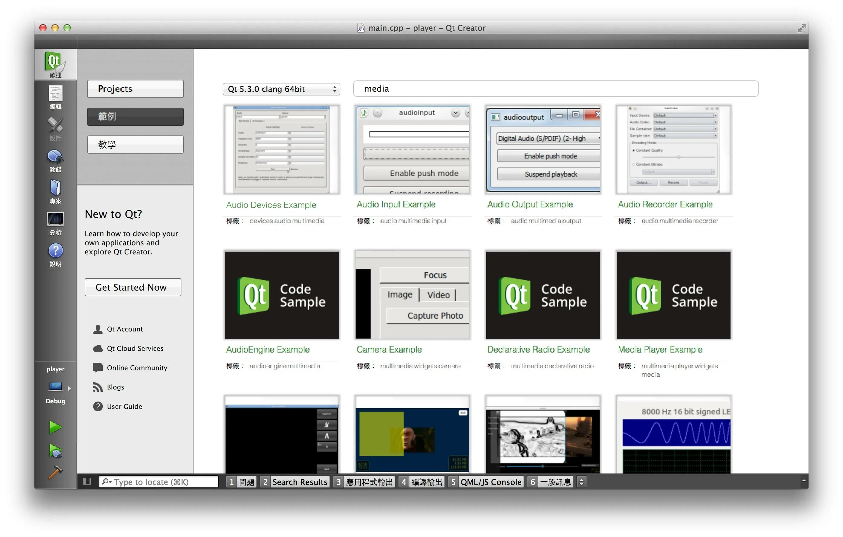Click the Audio Devices Example title
This screenshot has width=843, height=537.
[271, 205]
